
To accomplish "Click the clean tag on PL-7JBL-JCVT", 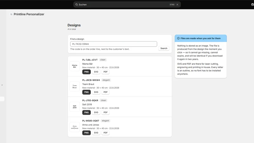I will tap(103, 60).
